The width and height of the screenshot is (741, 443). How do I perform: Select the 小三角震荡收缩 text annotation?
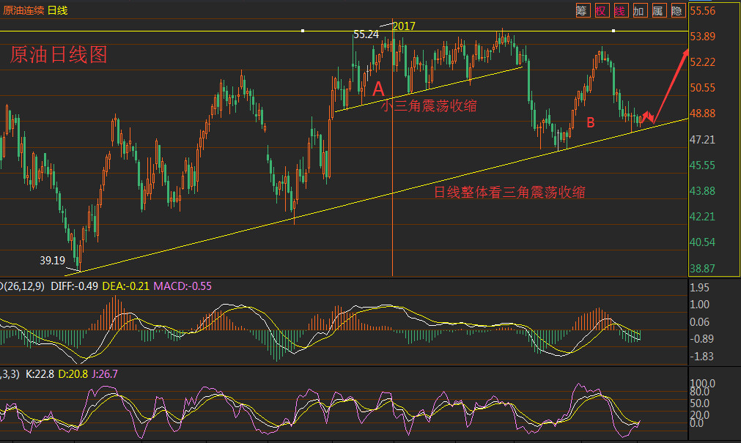click(x=429, y=105)
